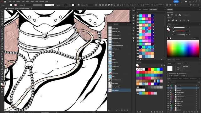Open the blending mode Normal dropdown

172,63
